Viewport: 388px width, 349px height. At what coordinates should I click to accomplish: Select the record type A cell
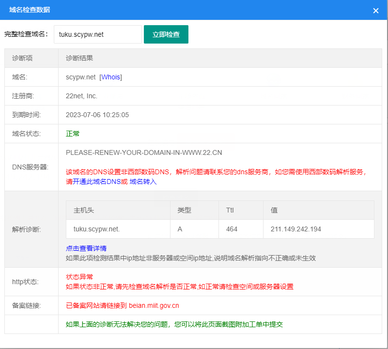point(180,229)
